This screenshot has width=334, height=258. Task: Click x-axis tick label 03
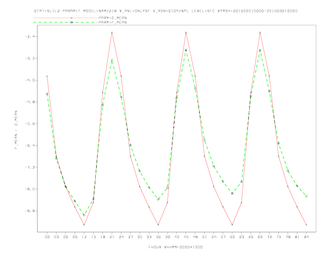56,237
